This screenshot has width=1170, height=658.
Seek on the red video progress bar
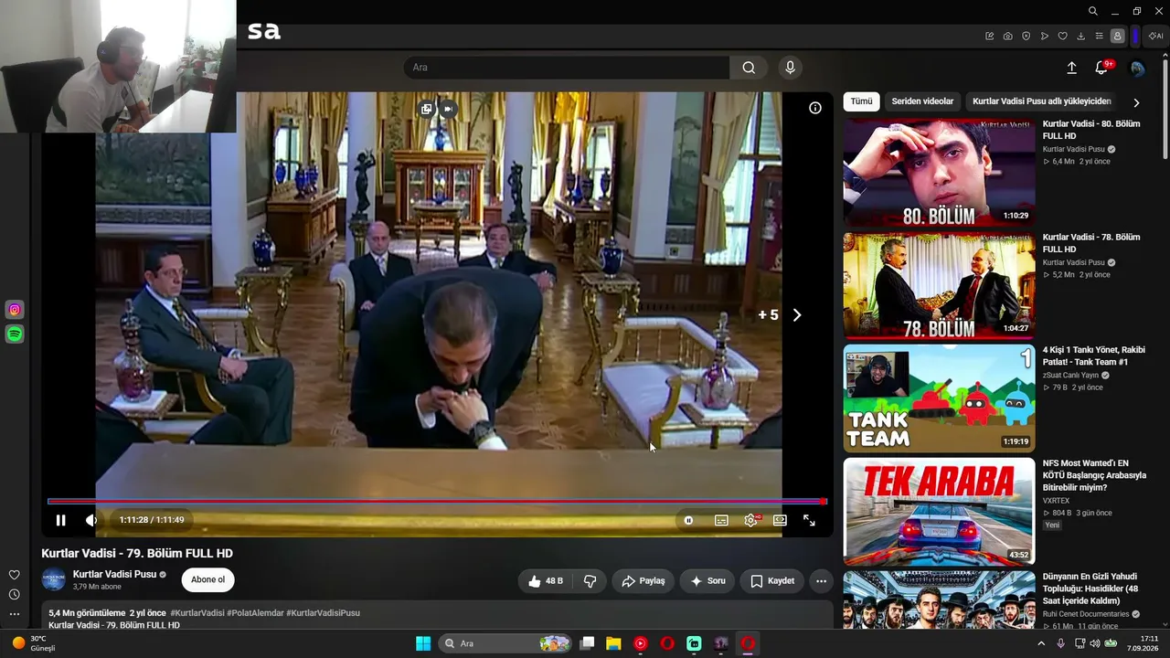[437, 501]
